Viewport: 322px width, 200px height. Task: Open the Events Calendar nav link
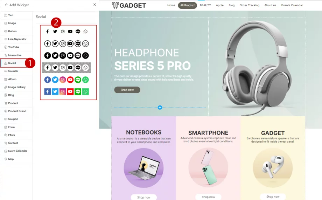pyautogui.click(x=292, y=5)
